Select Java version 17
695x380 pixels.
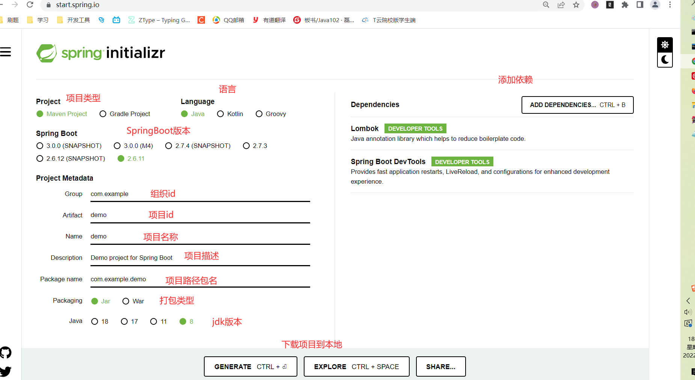pos(130,321)
